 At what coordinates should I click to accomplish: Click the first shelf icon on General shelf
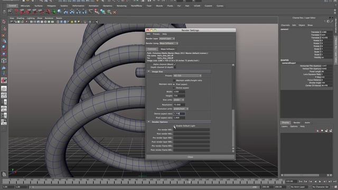tap(10, 11)
